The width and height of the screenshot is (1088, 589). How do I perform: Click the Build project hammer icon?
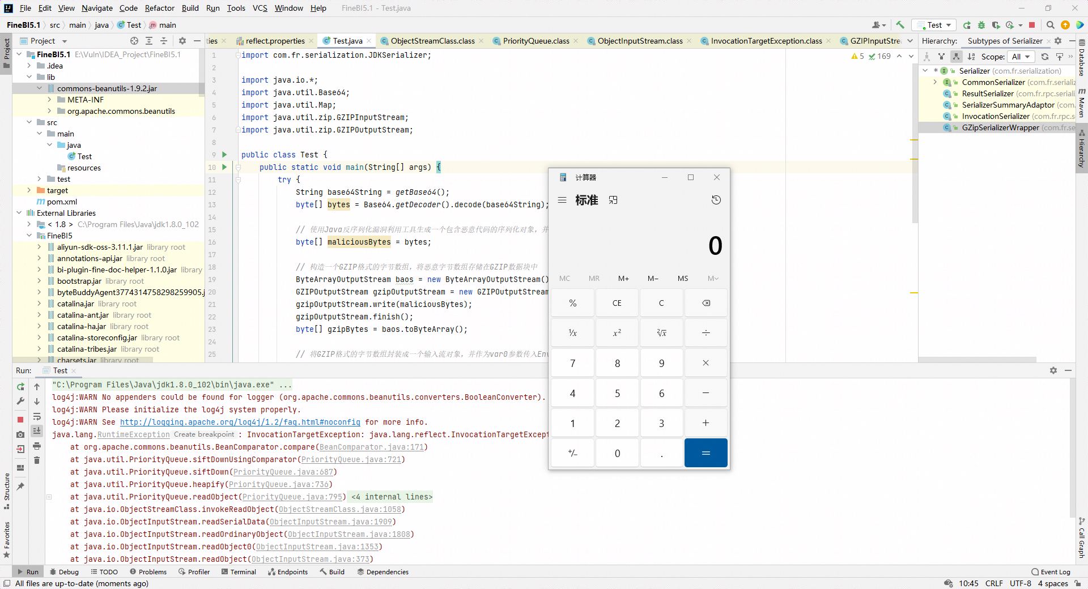(900, 25)
